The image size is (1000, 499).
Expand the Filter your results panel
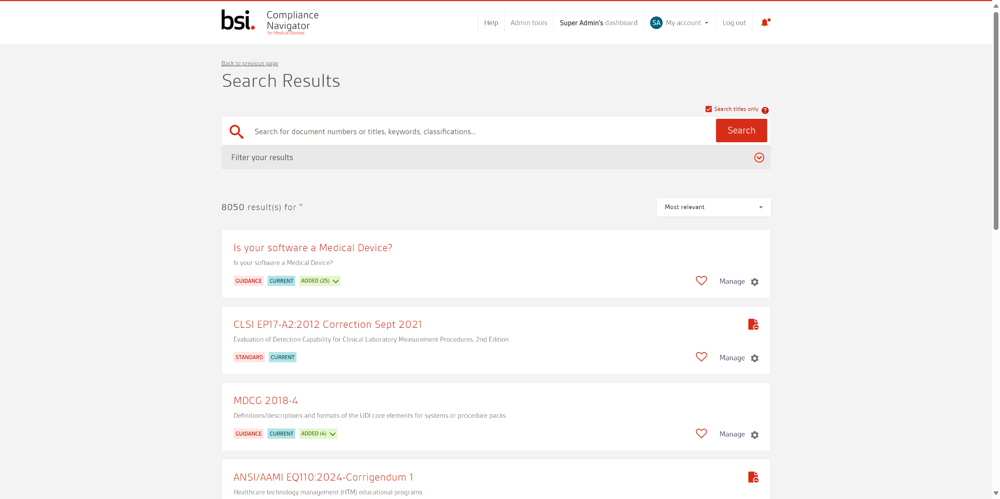pos(759,157)
